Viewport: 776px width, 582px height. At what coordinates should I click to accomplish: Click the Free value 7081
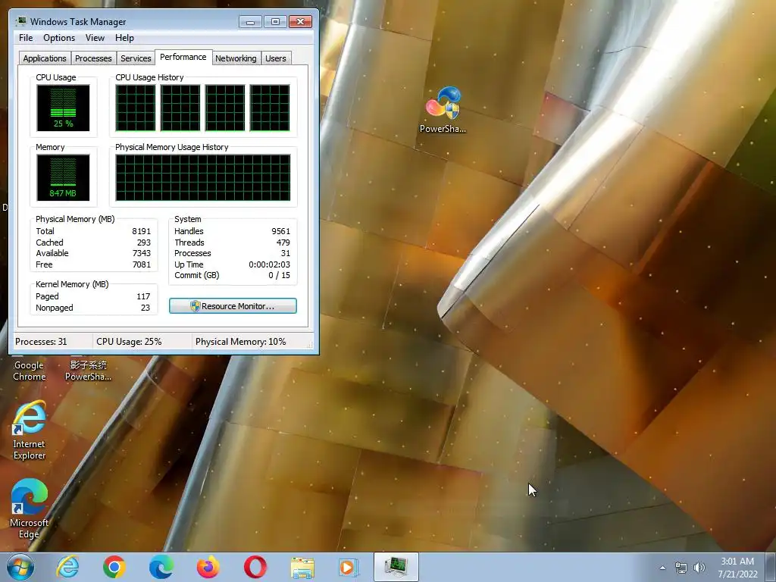(141, 264)
